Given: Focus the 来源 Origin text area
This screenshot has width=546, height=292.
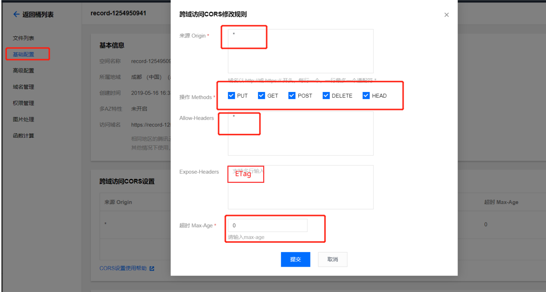Looking at the screenshot, I should [x=301, y=51].
